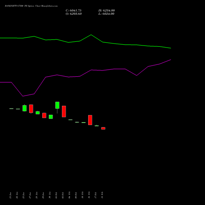The width and height of the screenshot is (205, 205).
Task: Click the 10 Feb date label
Action: pos(82,195)
